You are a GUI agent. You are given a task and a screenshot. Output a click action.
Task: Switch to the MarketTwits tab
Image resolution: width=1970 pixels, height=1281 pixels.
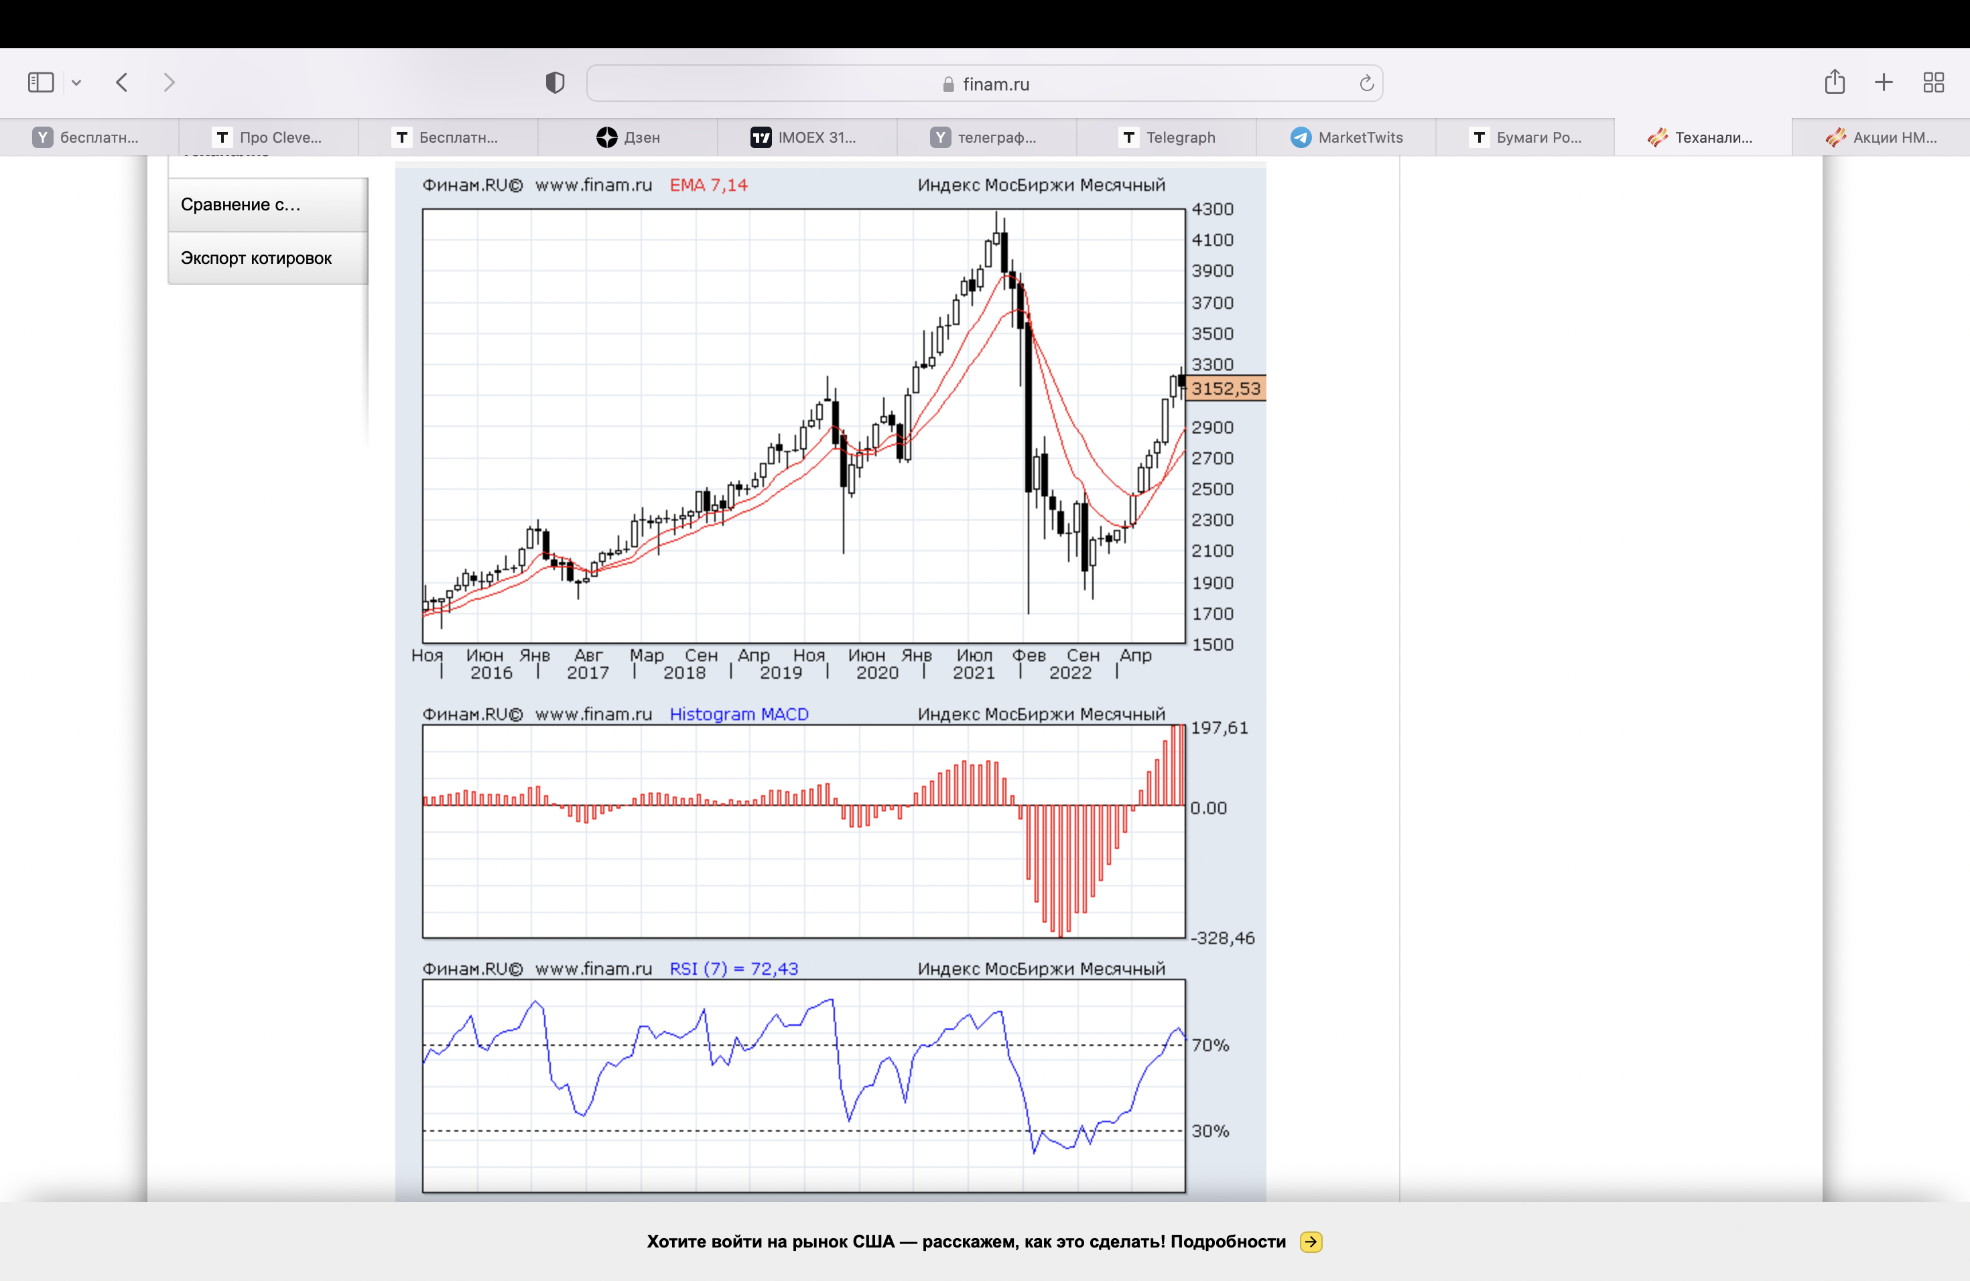tap(1346, 137)
